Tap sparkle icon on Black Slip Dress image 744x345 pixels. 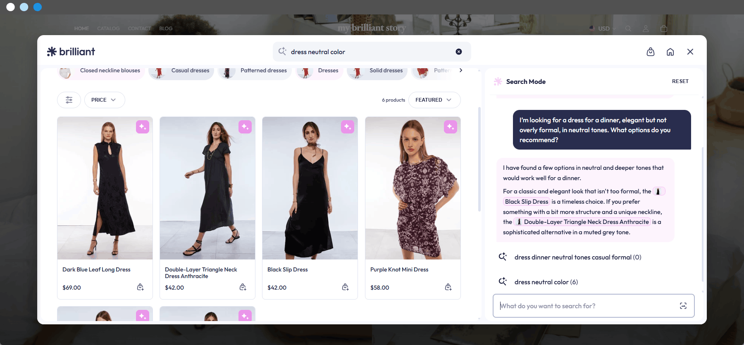pos(348,127)
